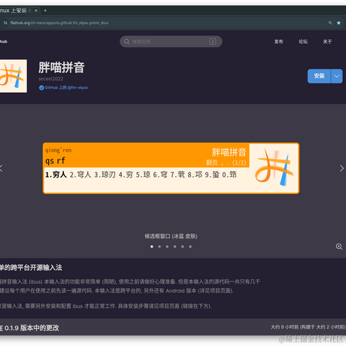Open the 论坛 menu item
Screen dimensions: 346x346
[x=303, y=41]
